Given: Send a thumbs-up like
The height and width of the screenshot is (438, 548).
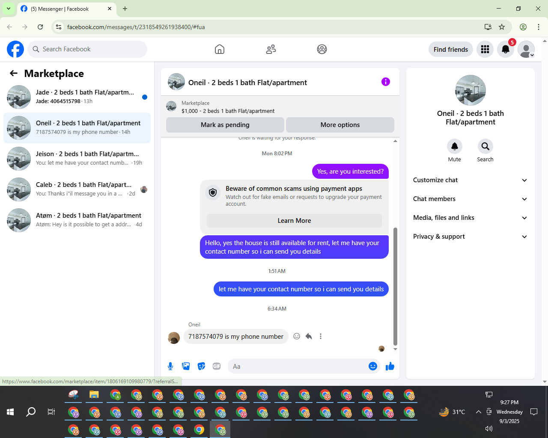Looking at the screenshot, I should [x=390, y=366].
